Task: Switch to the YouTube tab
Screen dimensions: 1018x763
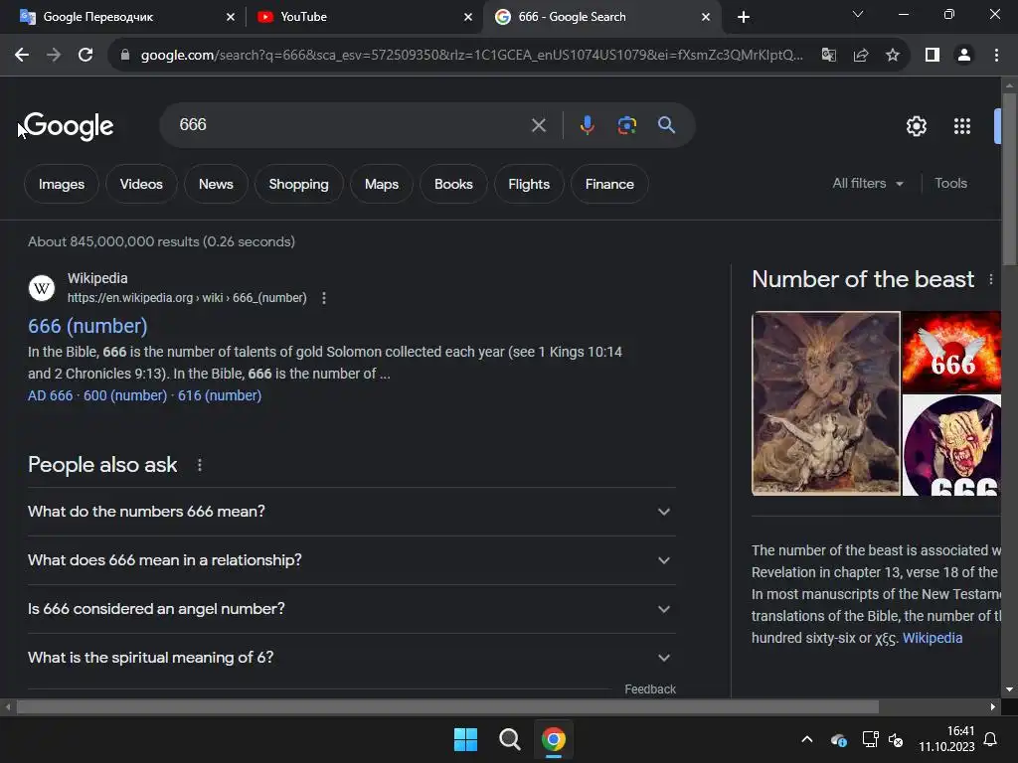Action: point(364,17)
